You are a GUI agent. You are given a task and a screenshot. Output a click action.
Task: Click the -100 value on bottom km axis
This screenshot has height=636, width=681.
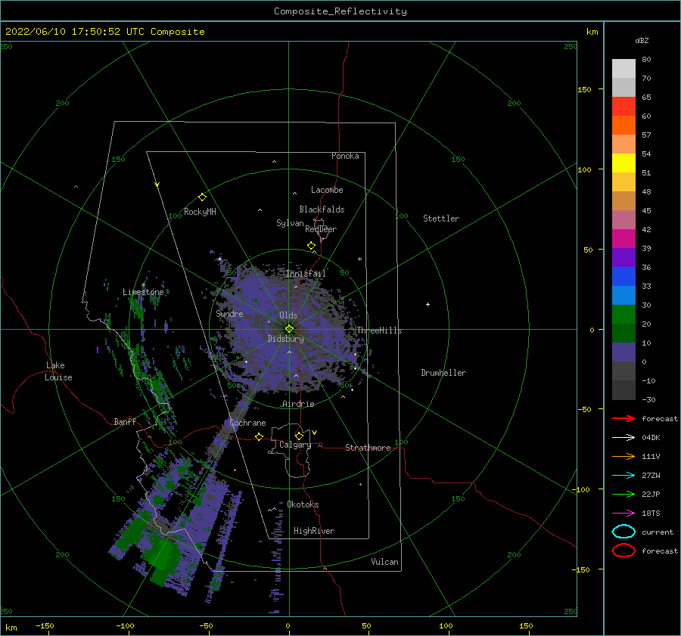coord(125,625)
